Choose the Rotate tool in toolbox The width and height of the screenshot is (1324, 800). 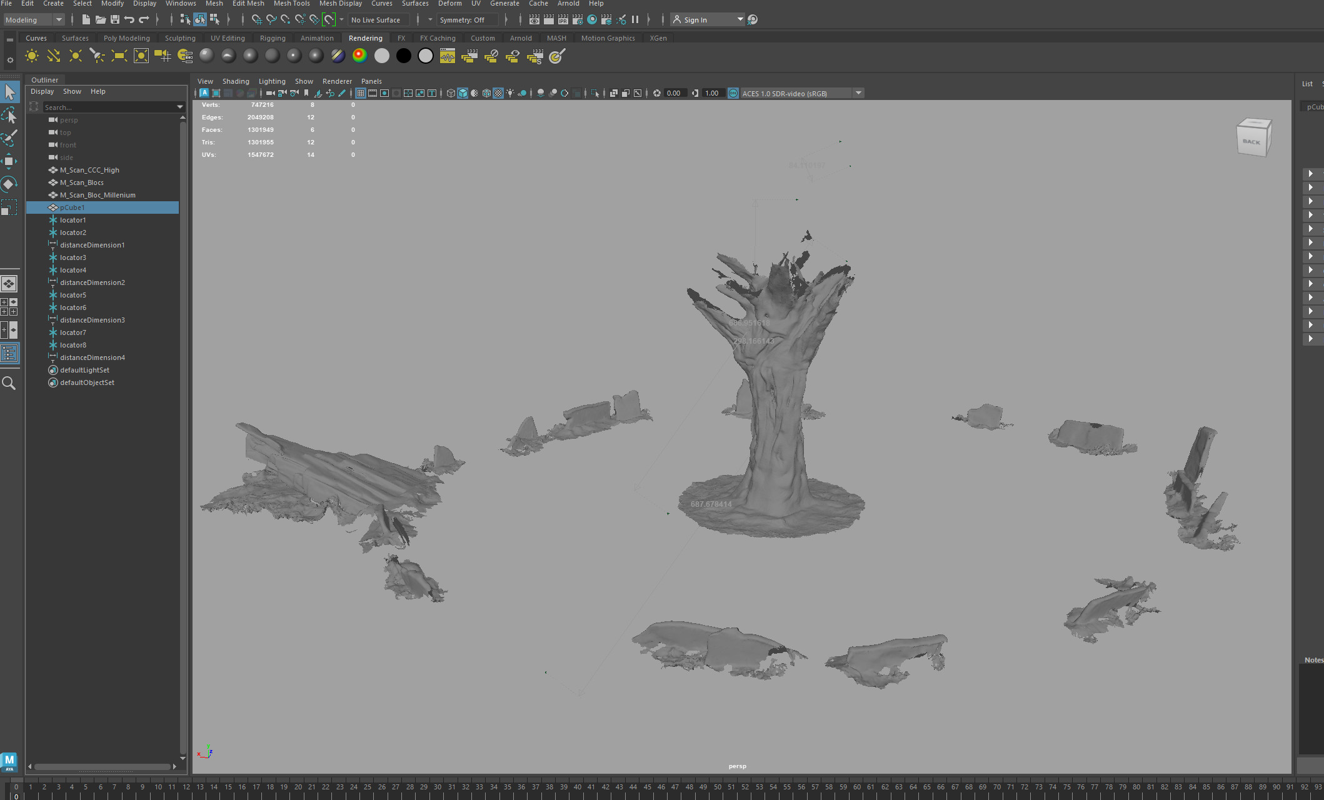tap(9, 184)
